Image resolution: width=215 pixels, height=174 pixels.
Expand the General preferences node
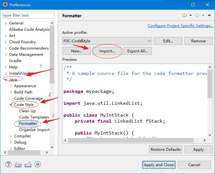coord(6,23)
